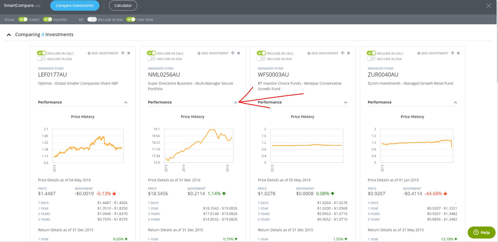Disable the Sync View toggle
The image size is (498, 242).
click(131, 20)
